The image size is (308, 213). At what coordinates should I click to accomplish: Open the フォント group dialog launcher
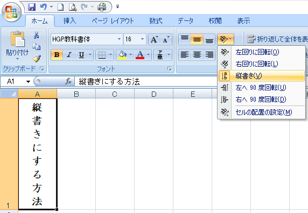coord(170,69)
